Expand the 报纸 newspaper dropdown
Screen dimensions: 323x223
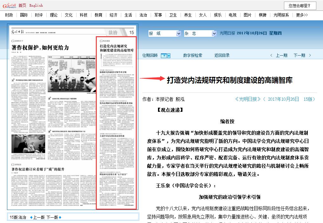pos(165,33)
